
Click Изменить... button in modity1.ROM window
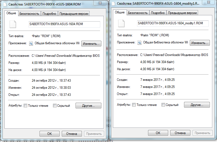pos(200,43)
